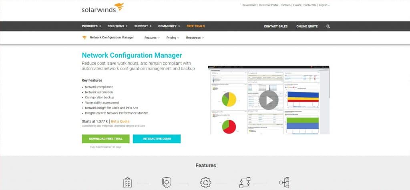Viewport: 410px width, 190px height.
Task: Open the English language selector
Action: (324, 5)
